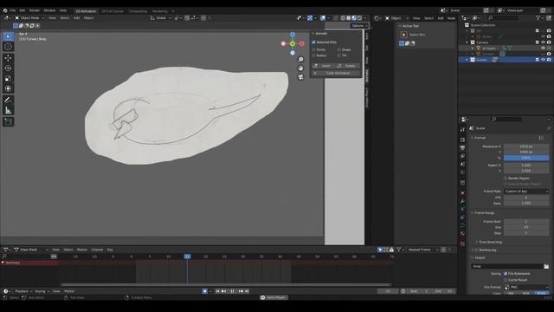
Task: Select the Measure tool
Action: (8, 111)
